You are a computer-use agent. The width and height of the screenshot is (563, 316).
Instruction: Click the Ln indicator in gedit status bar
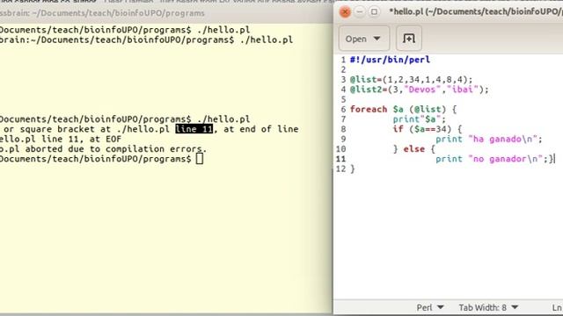click(557, 307)
